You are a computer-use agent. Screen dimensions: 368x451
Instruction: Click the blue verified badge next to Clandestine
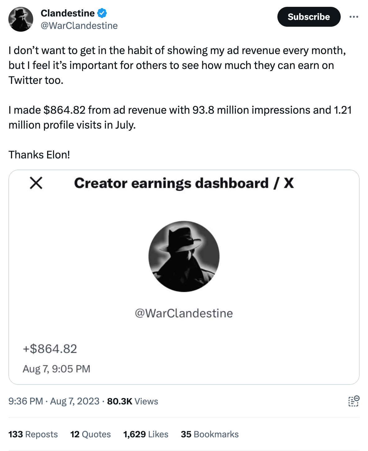pos(101,13)
